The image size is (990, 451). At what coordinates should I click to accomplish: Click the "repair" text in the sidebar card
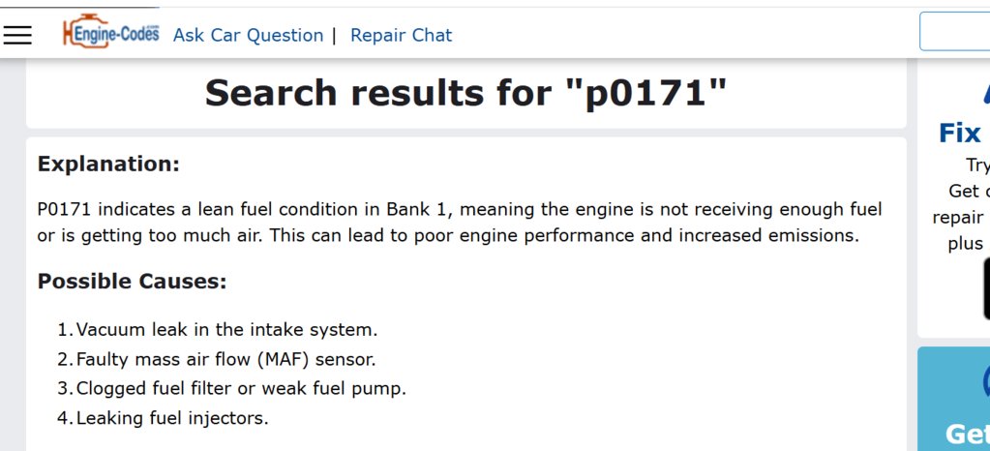(957, 218)
